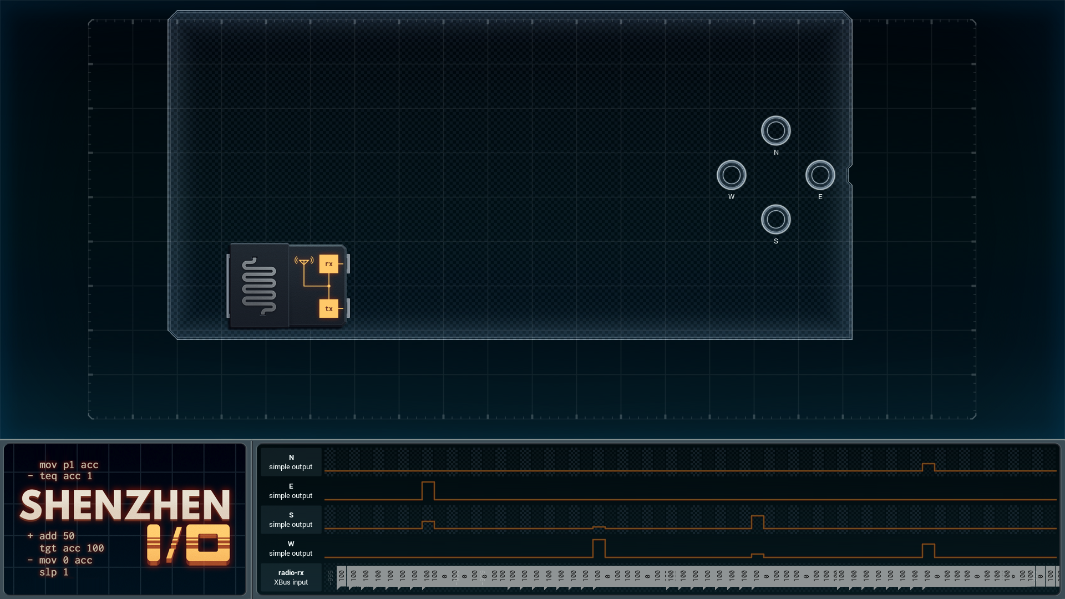Select the radio antenna symbol on module
This screenshot has width=1065, height=599.
point(304,261)
